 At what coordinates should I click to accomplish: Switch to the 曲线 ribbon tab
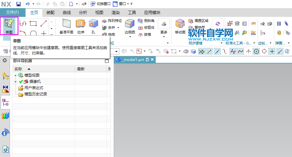click(67, 13)
